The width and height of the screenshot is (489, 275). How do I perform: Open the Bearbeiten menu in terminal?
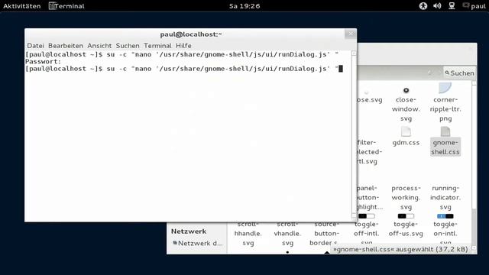tap(66, 46)
